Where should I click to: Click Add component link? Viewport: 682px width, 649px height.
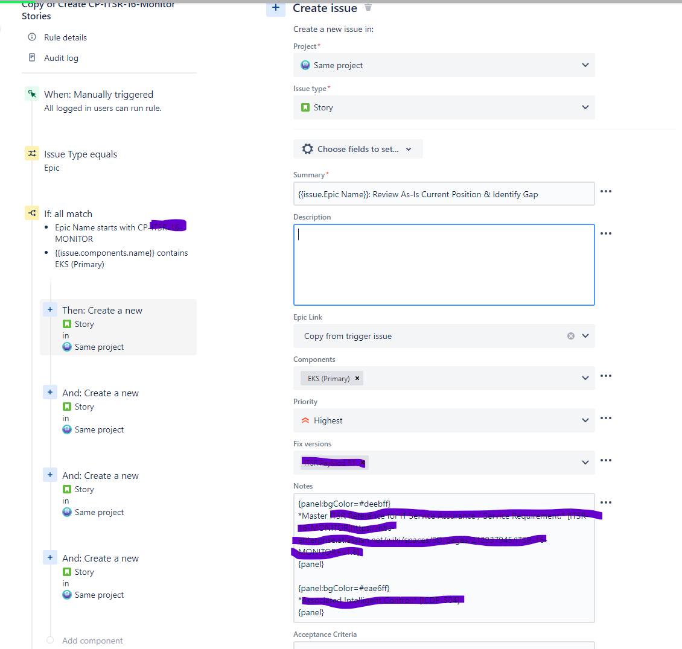(92, 641)
